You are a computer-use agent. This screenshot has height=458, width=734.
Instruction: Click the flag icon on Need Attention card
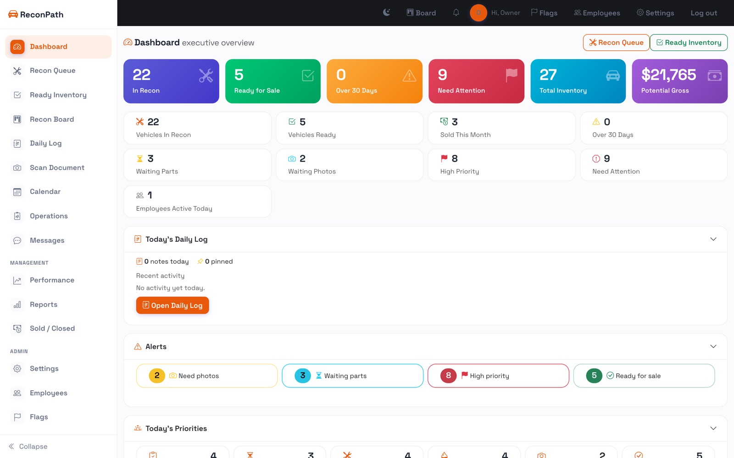click(x=511, y=76)
